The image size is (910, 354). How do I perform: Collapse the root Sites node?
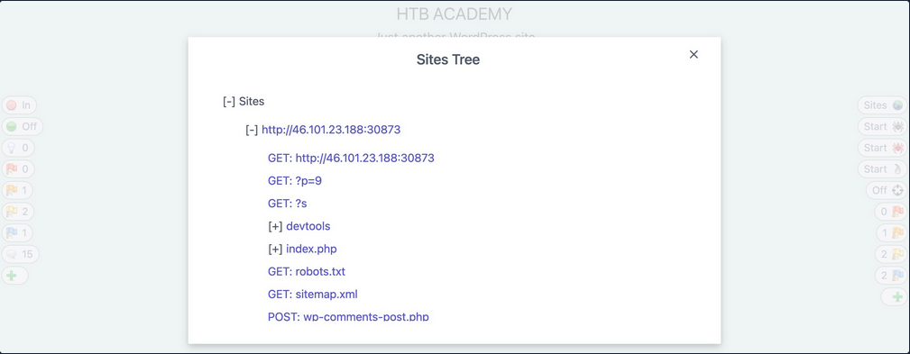point(229,102)
